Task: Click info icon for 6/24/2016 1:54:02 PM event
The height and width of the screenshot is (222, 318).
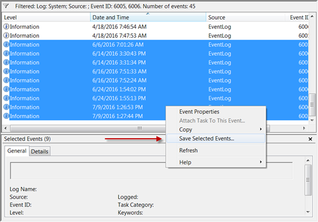Action: (x=6, y=89)
